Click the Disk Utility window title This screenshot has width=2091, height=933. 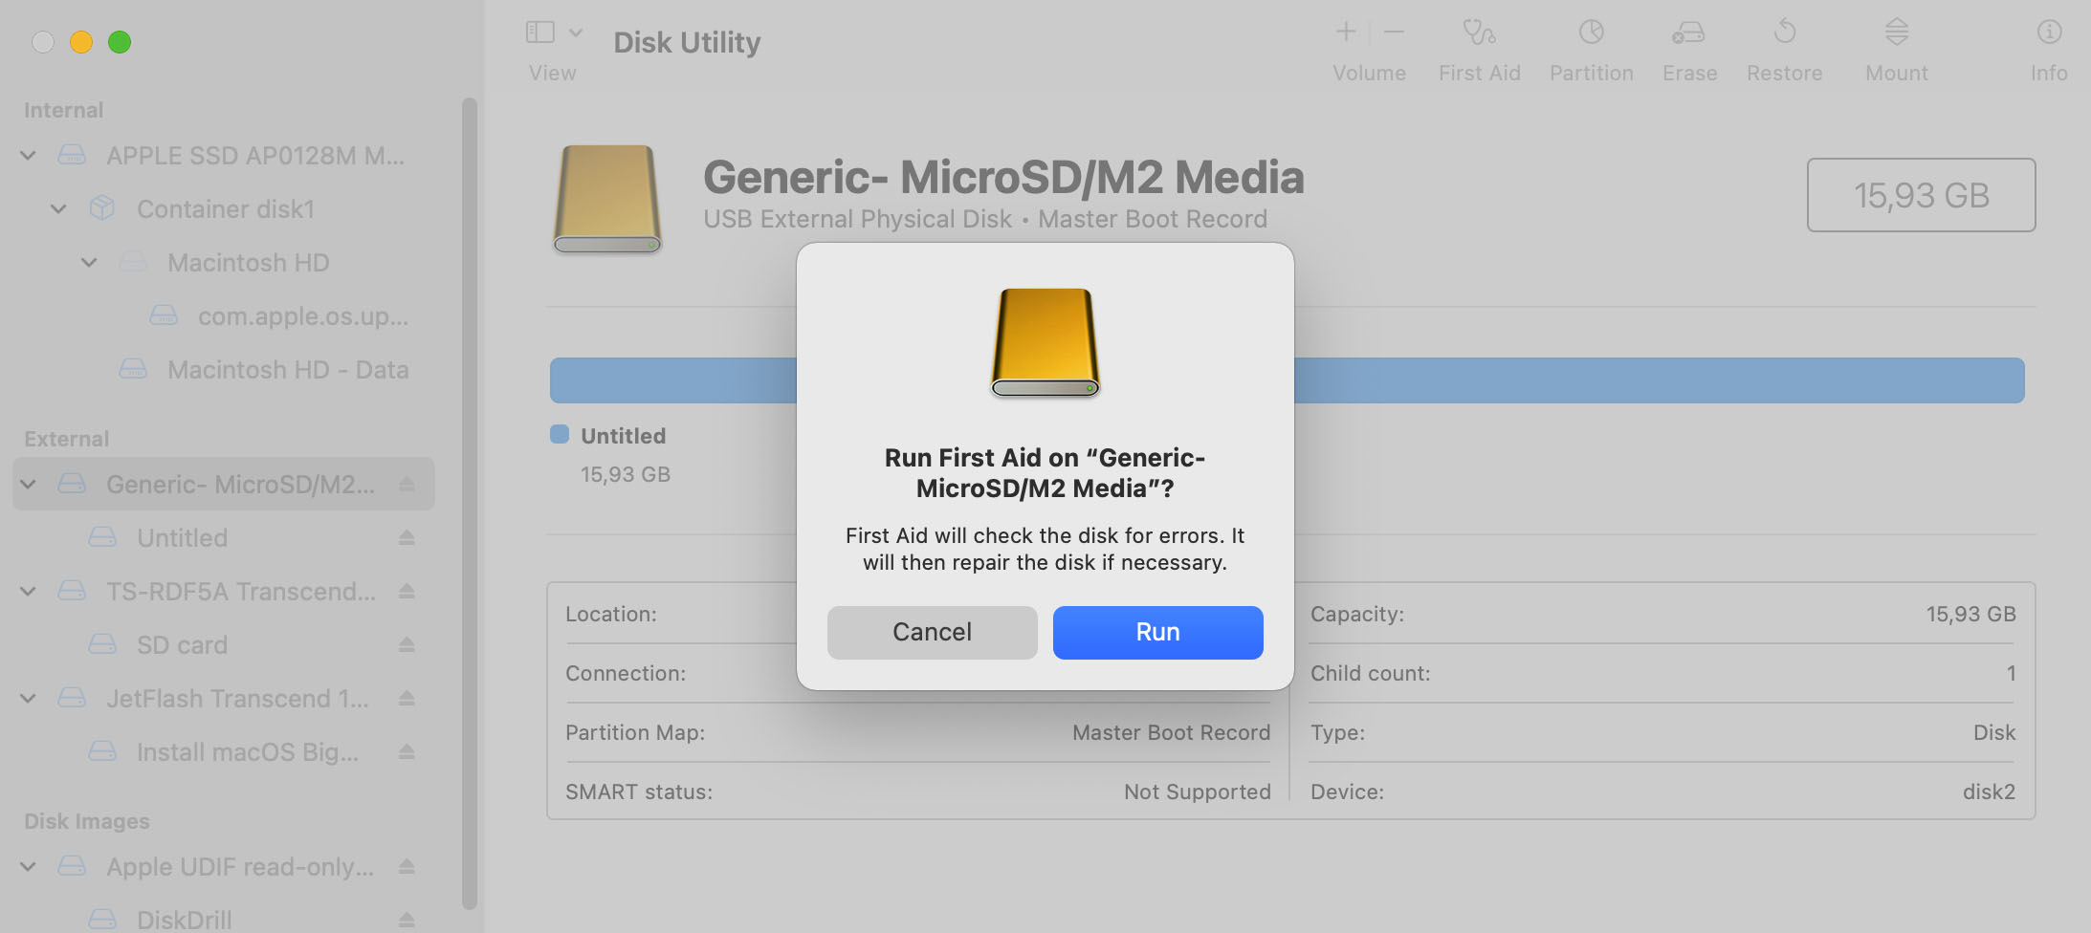point(687,42)
